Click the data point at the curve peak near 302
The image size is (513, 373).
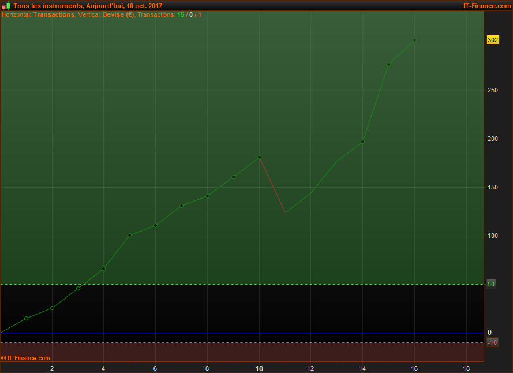coord(414,40)
